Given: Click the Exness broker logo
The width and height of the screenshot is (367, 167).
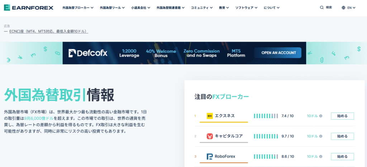Looking at the screenshot, I should [210, 116].
